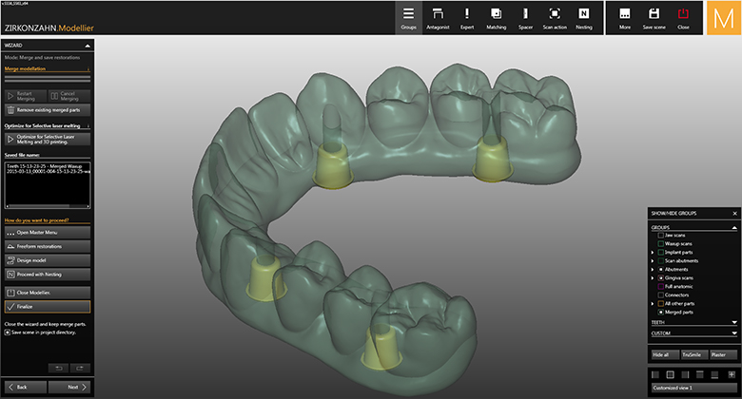Click the TruSmile button

click(693, 354)
